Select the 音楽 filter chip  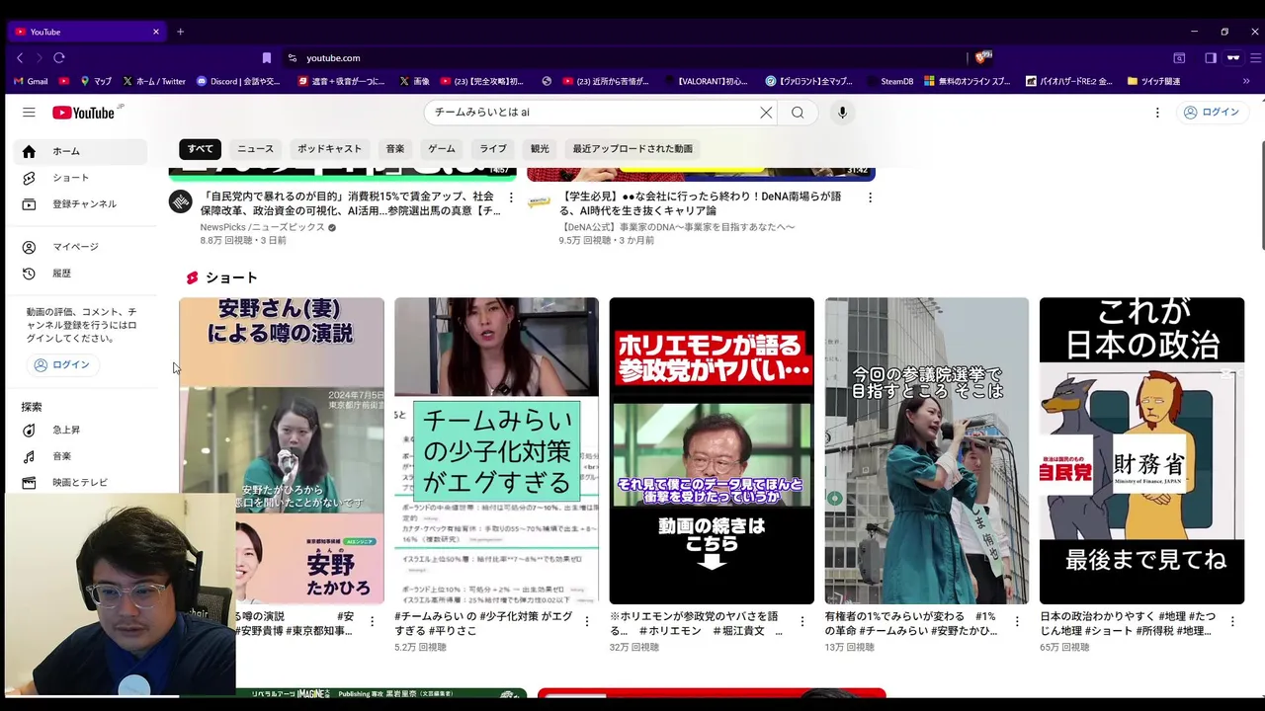click(x=395, y=148)
